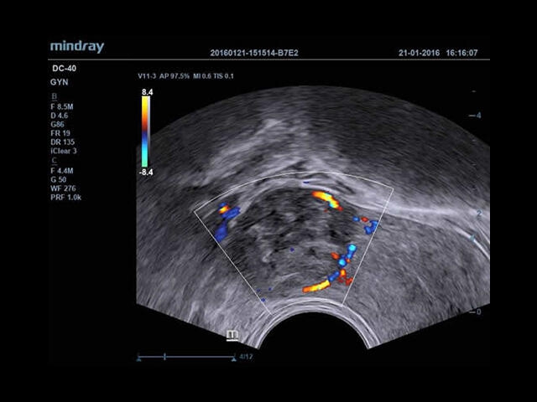Click the PRF 1.0k color parameter
The height and width of the screenshot is (402, 537).
(66, 198)
